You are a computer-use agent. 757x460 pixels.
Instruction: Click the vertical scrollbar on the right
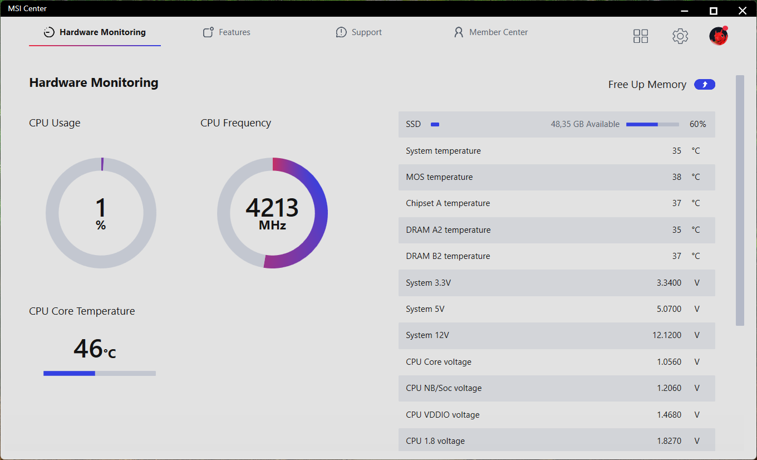[740, 200]
